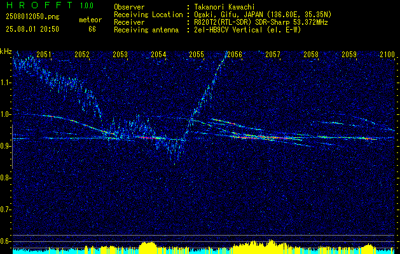The height and width of the screenshot is (254, 400).
Task: Click time marker 2057
Action: (x=273, y=55)
